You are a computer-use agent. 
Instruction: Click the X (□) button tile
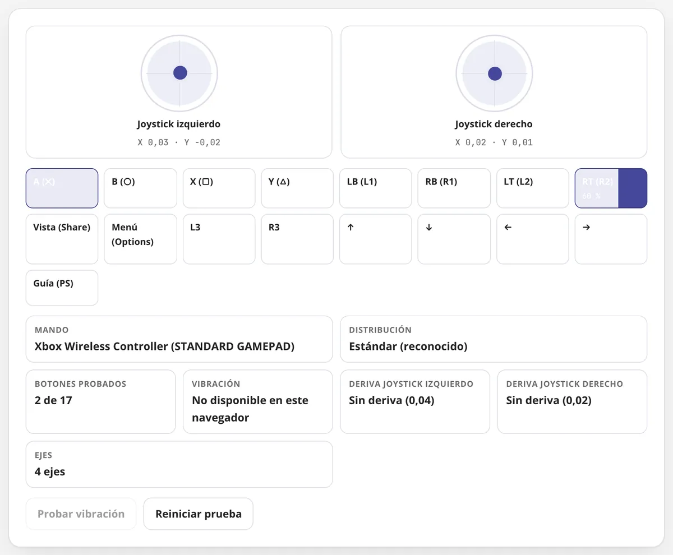tap(219, 188)
